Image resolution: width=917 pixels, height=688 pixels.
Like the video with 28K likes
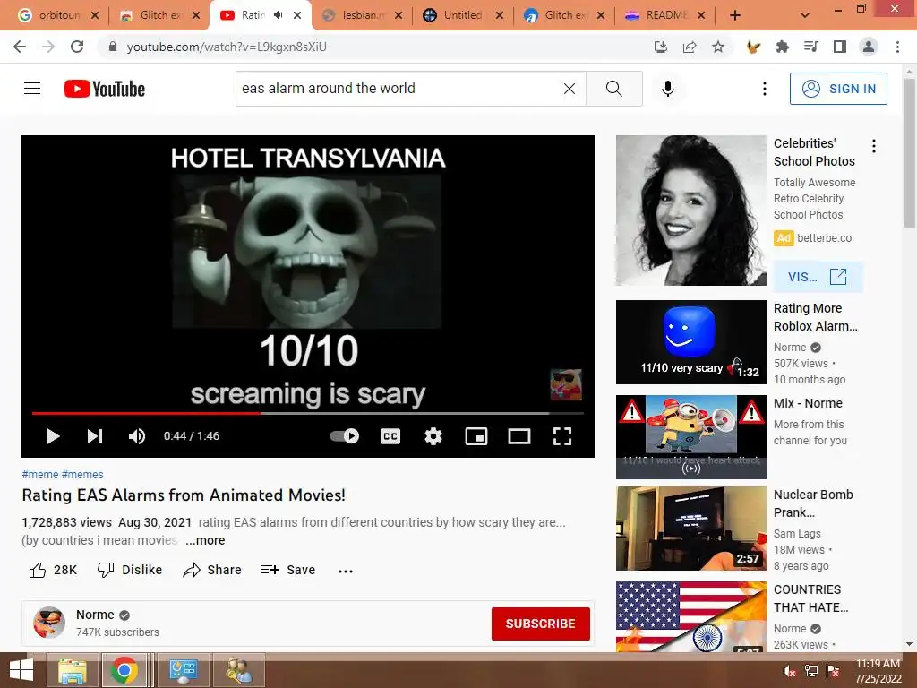tap(53, 570)
